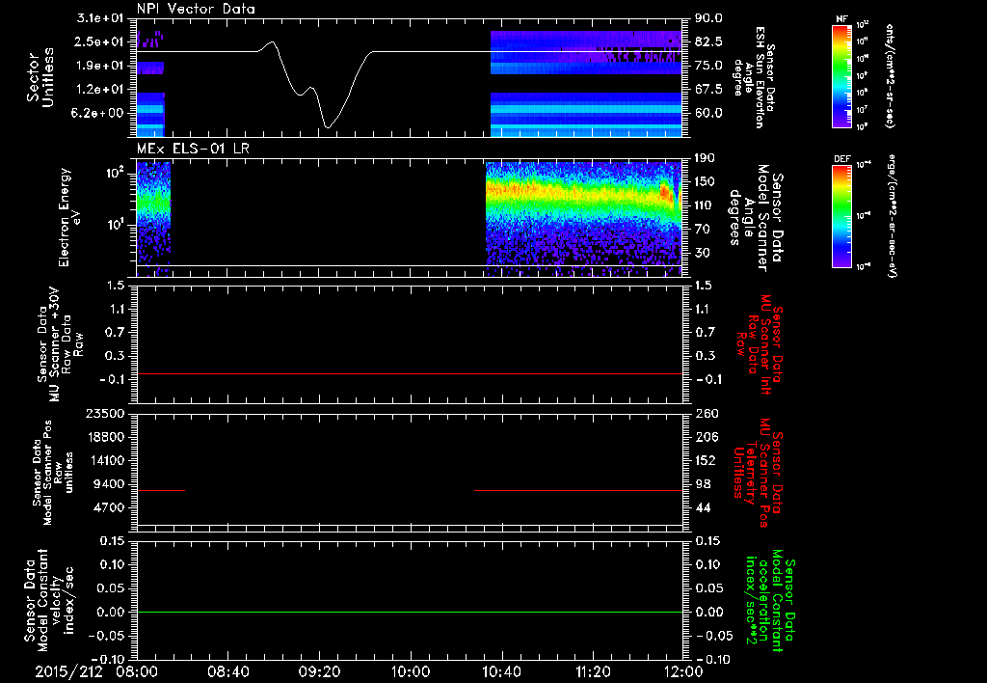Click the 18800 scanner position tick
This screenshot has height=683, width=987.
[106, 437]
